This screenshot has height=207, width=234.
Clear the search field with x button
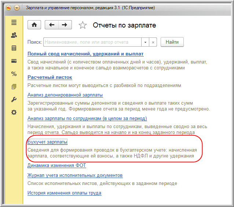[x=153, y=42]
